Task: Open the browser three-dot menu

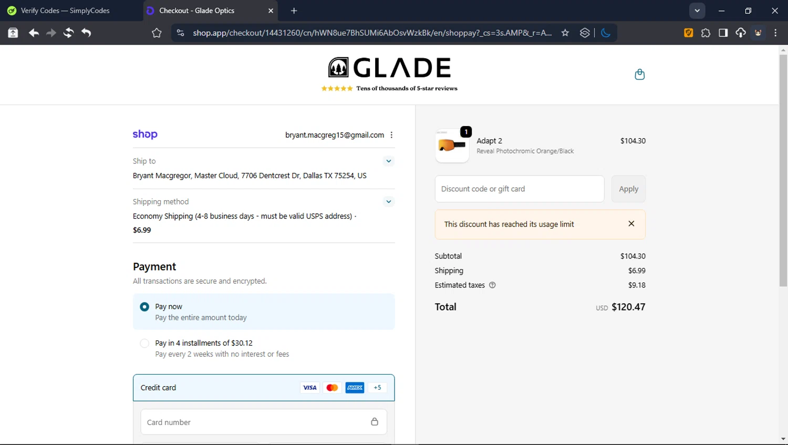Action: (x=775, y=33)
